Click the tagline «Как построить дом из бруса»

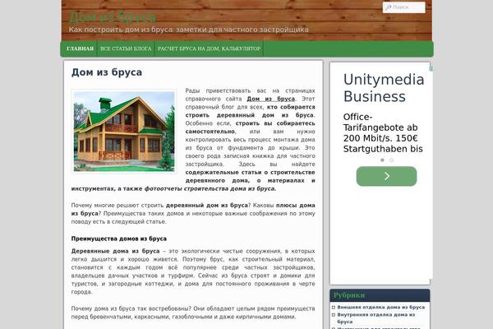point(121,30)
